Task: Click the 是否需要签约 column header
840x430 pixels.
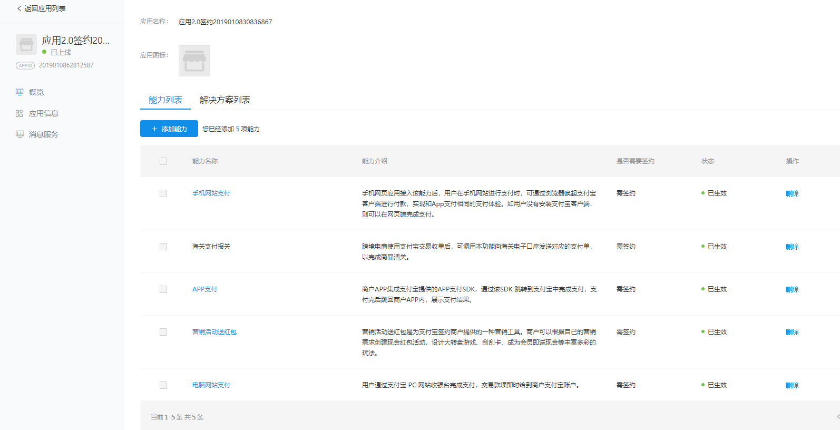Action: coord(636,161)
